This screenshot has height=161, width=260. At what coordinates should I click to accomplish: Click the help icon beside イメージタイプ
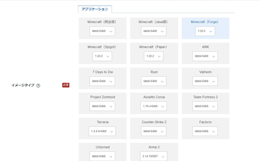[x=38, y=86]
